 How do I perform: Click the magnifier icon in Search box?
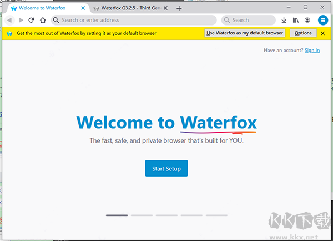coord(227,20)
